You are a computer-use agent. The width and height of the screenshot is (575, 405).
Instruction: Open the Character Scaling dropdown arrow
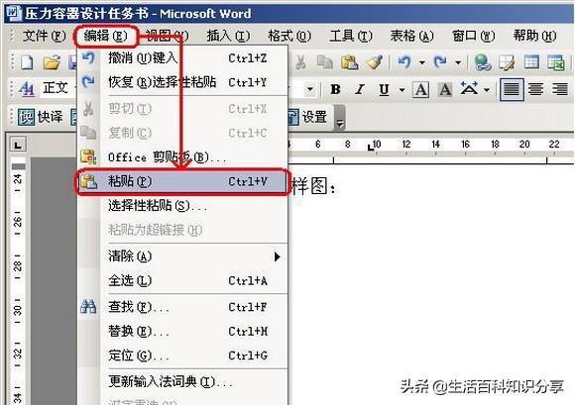point(487,90)
